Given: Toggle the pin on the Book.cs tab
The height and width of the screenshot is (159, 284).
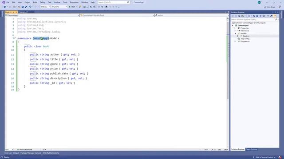Looking at the screenshot, I should 13,12.
